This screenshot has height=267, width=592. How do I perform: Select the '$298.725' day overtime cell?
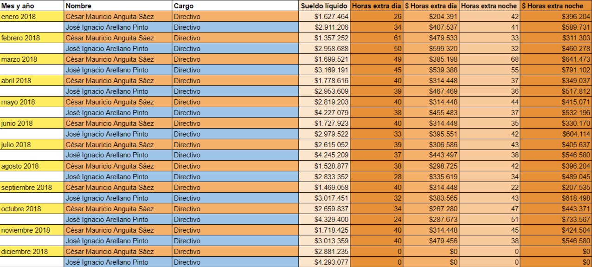tap(431, 166)
